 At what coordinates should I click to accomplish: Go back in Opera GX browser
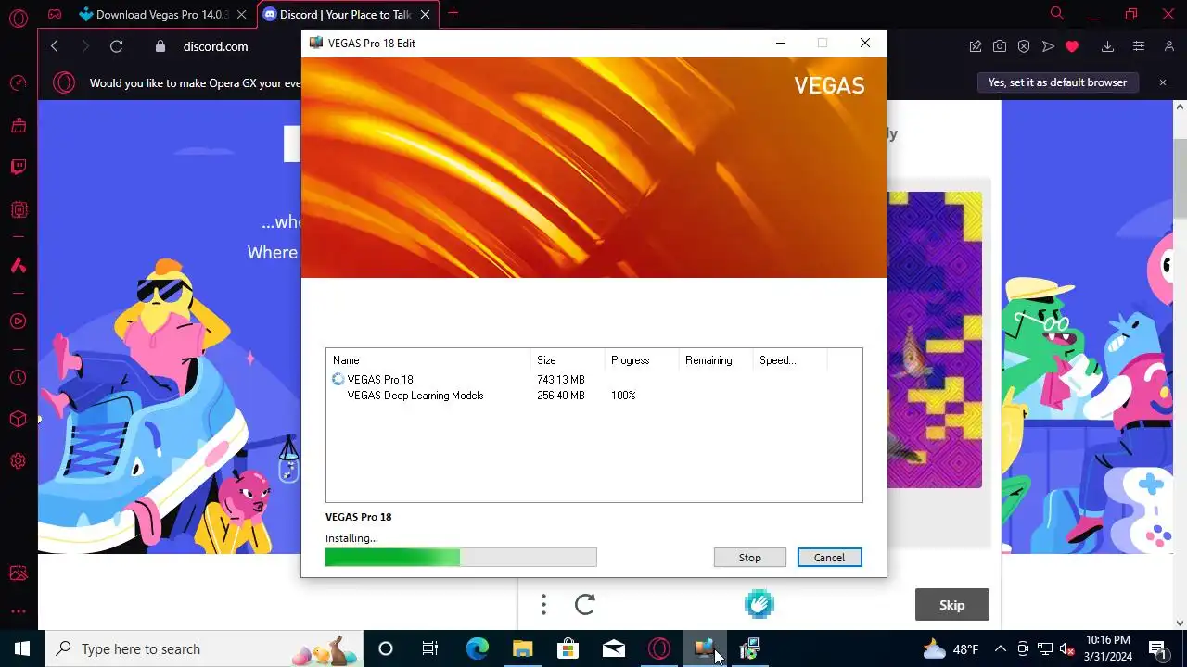click(x=55, y=46)
